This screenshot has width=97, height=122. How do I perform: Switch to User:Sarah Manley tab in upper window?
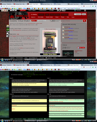(47, 4)
